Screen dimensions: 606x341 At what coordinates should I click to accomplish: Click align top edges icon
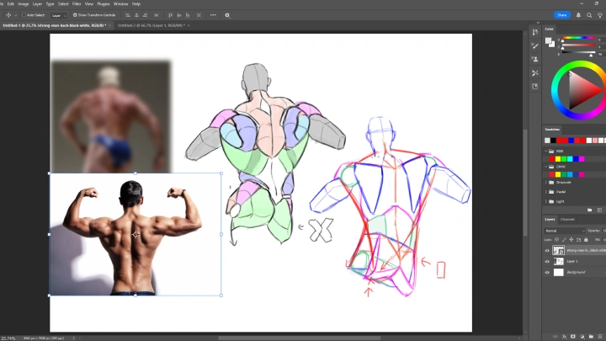tap(170, 15)
